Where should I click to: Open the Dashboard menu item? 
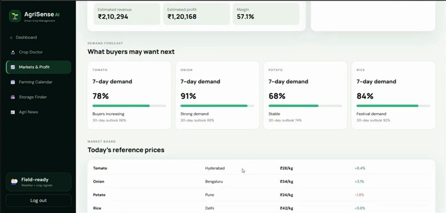click(38, 38)
